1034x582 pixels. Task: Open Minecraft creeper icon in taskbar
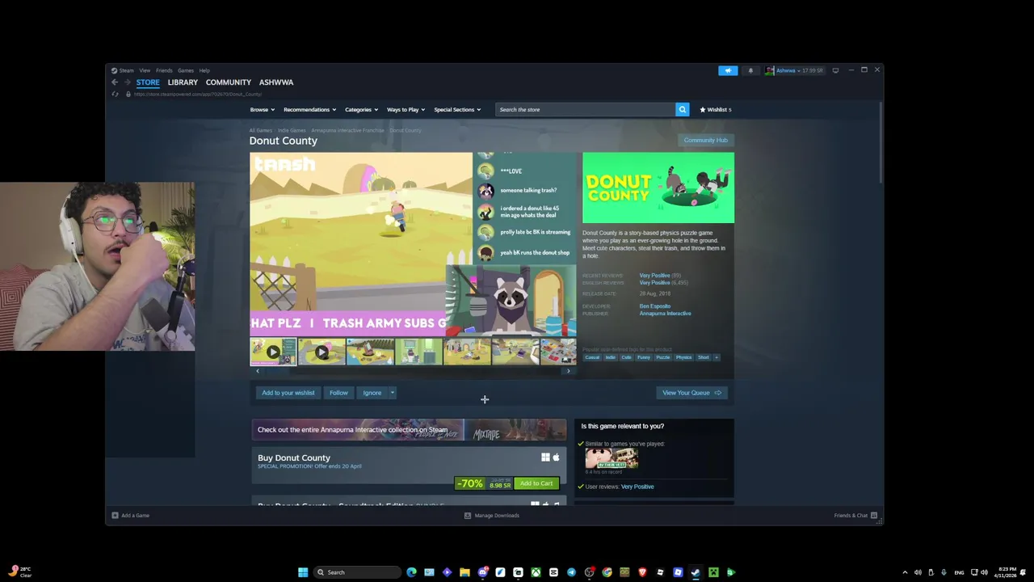[x=713, y=572]
